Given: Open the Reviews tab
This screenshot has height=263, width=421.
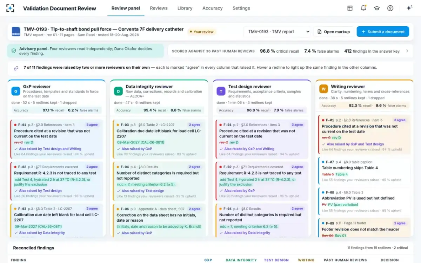Looking at the screenshot, I should (x=159, y=8).
